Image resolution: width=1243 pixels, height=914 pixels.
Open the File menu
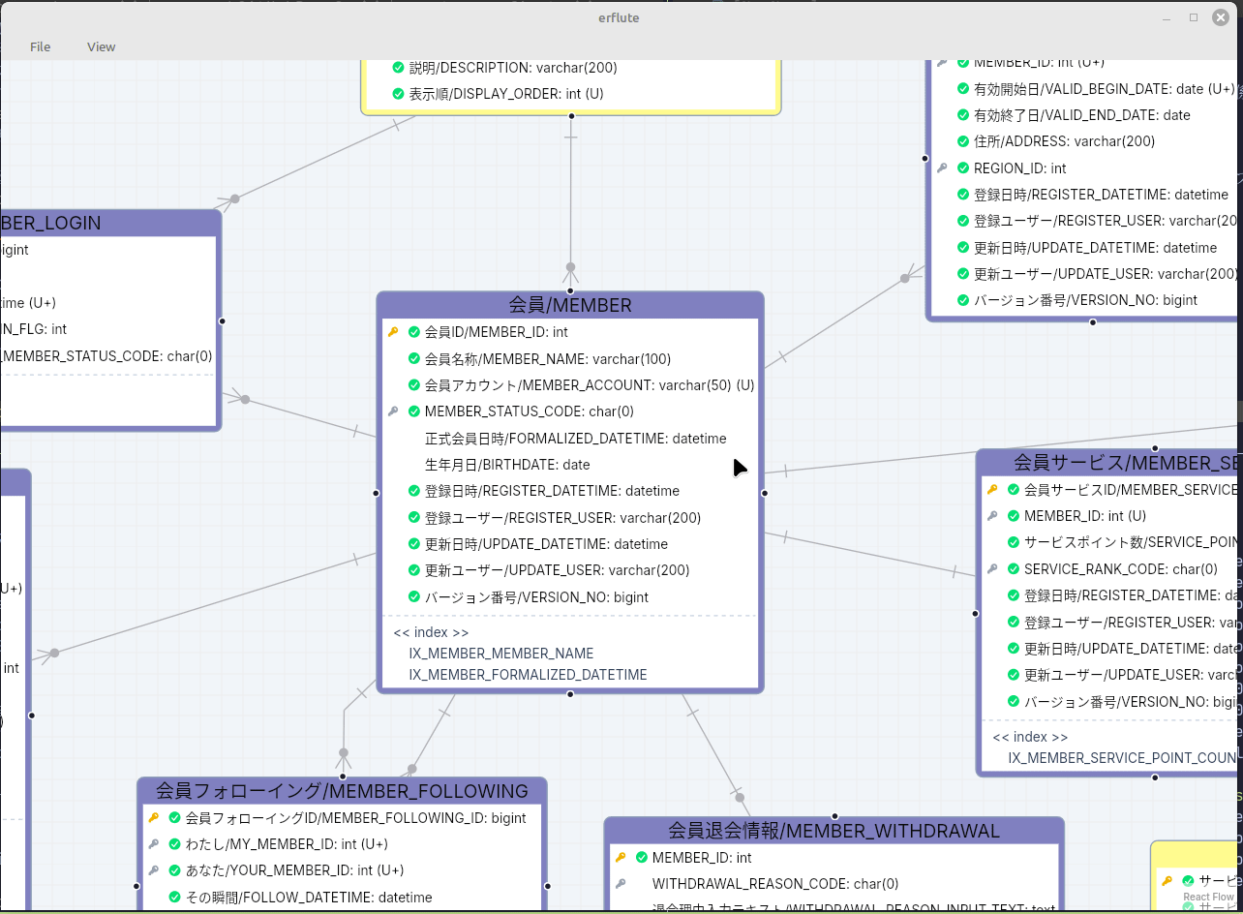click(x=41, y=46)
